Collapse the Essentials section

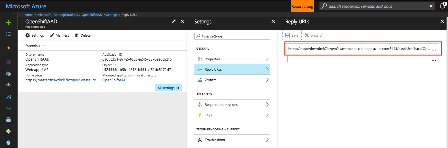tap(44, 46)
